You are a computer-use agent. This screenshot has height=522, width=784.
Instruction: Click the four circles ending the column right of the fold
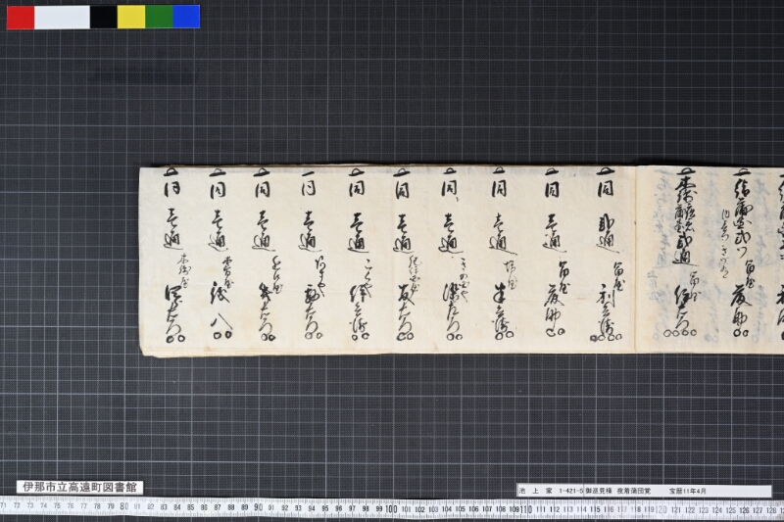[680, 332]
